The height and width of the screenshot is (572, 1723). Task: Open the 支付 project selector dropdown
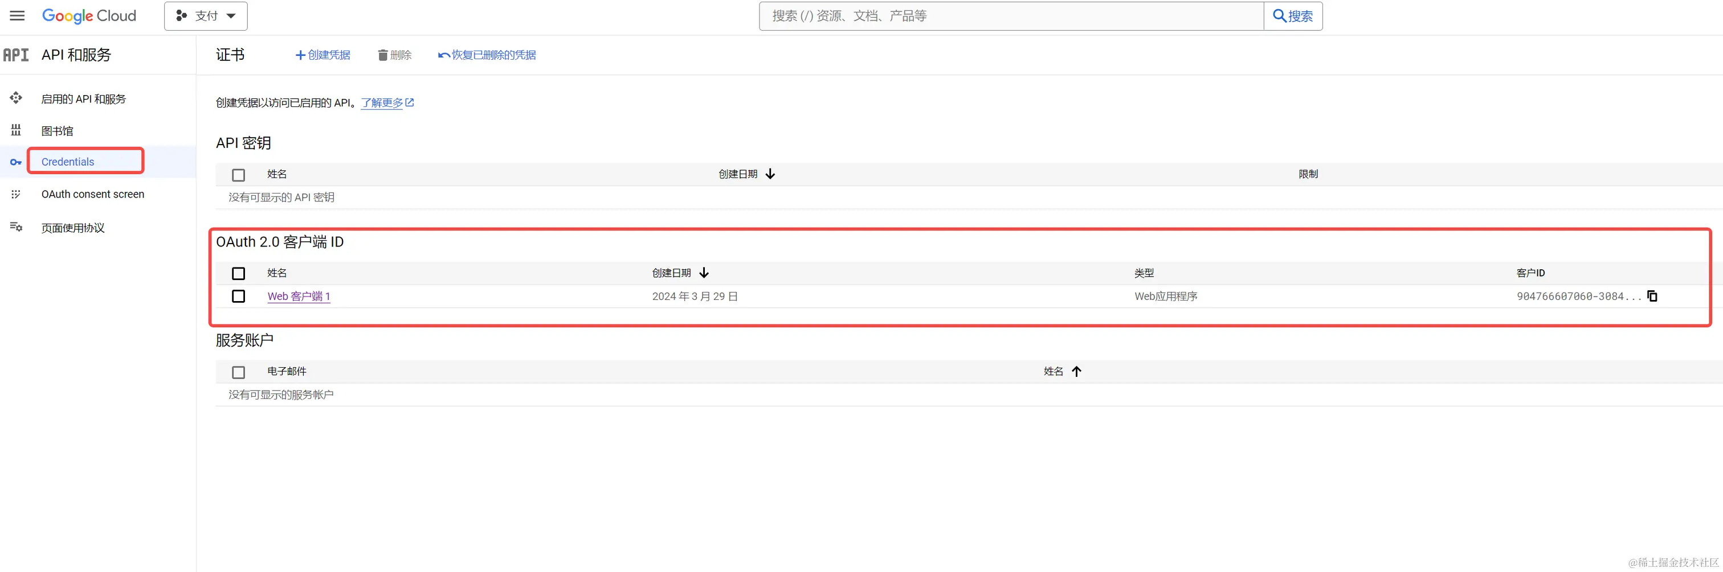206,16
